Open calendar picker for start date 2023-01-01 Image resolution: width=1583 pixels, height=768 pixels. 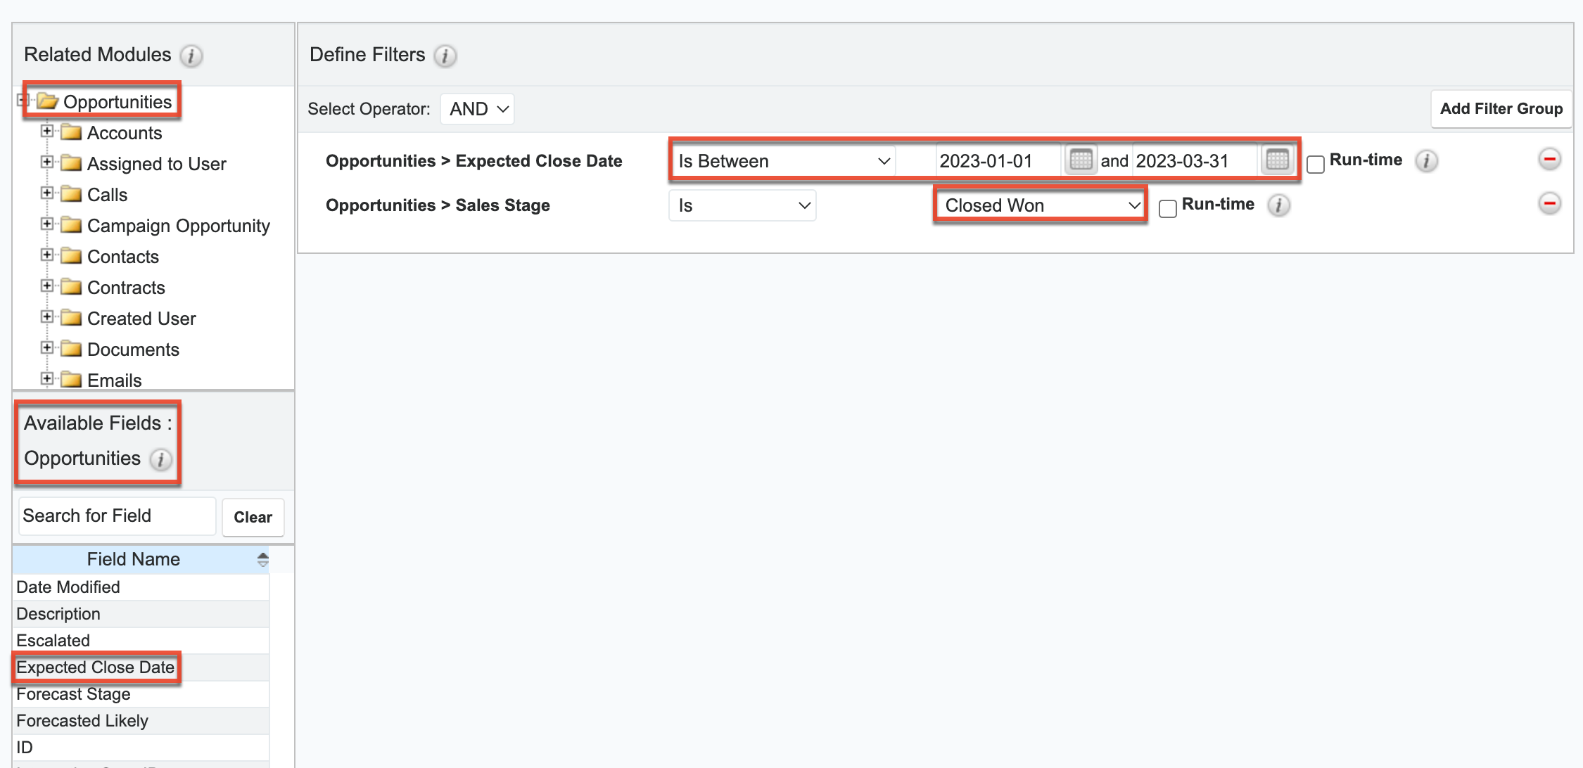pos(1080,160)
